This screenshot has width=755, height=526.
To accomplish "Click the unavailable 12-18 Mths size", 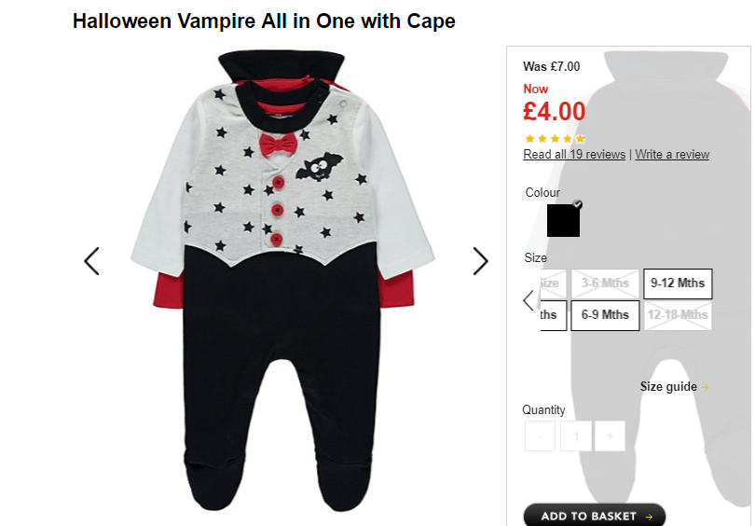I will point(678,315).
